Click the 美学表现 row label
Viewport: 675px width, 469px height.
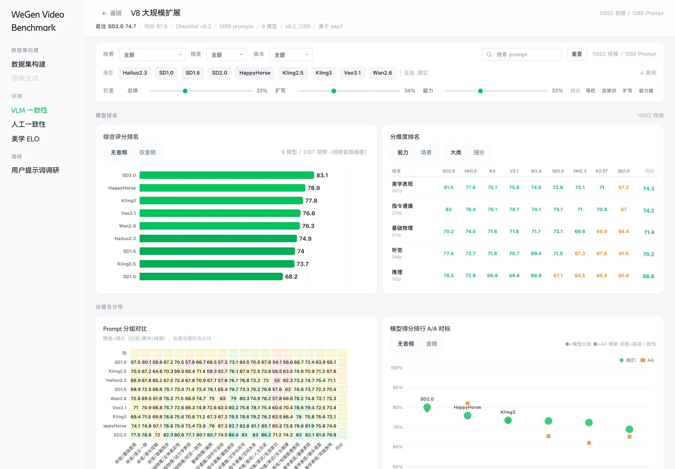[402, 184]
